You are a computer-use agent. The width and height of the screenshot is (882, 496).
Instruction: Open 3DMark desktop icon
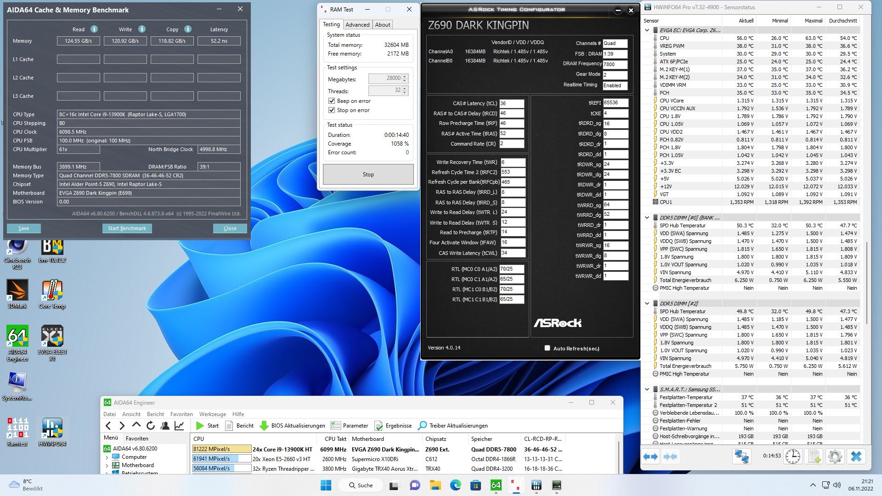pyautogui.click(x=17, y=294)
